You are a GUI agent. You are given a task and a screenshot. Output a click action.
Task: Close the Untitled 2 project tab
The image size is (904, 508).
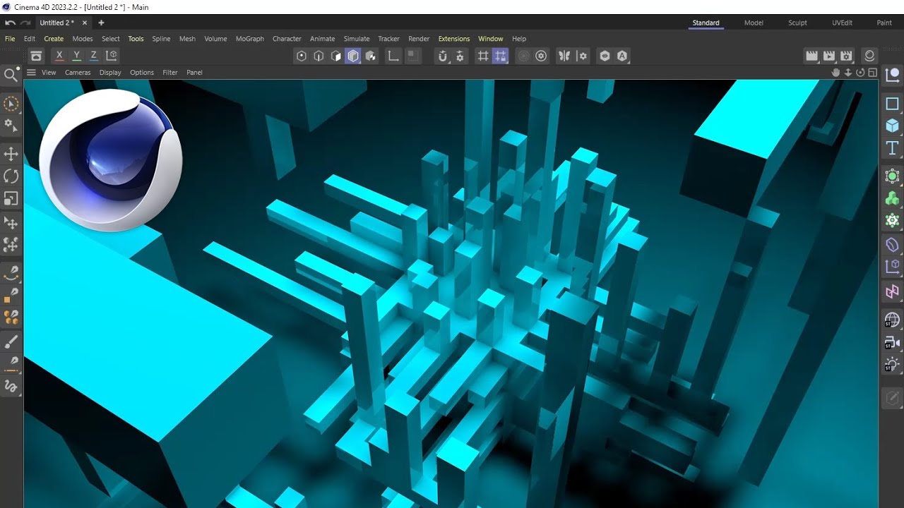coord(85,23)
